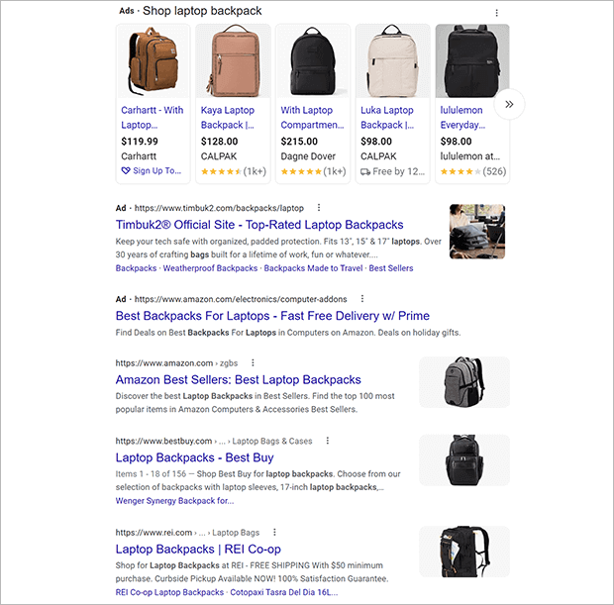Image resolution: width=614 pixels, height=605 pixels.
Task: Open the three-dot menu for the amazon.com zgbs result
Action: coord(253,363)
